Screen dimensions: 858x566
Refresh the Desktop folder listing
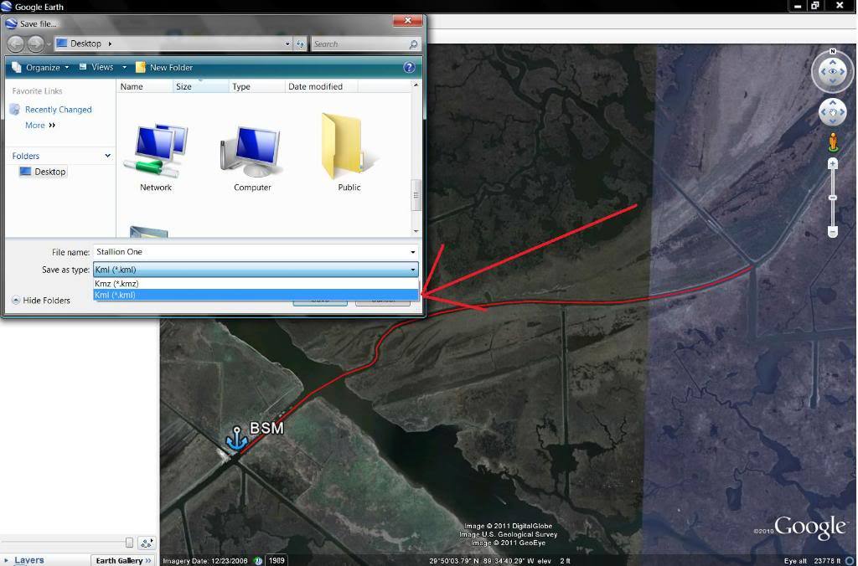pos(301,44)
